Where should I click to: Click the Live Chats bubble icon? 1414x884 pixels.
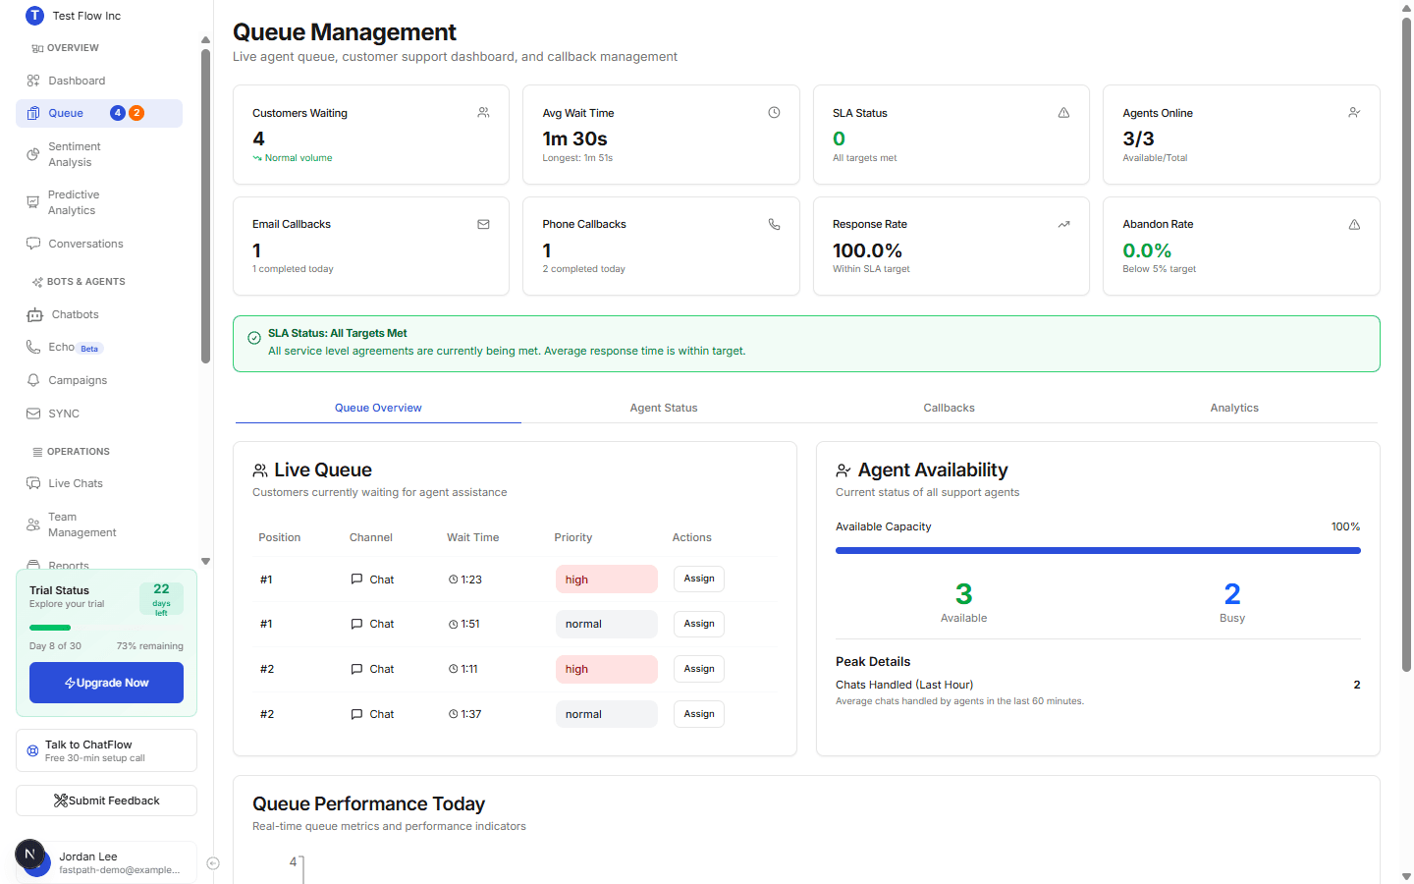click(33, 483)
